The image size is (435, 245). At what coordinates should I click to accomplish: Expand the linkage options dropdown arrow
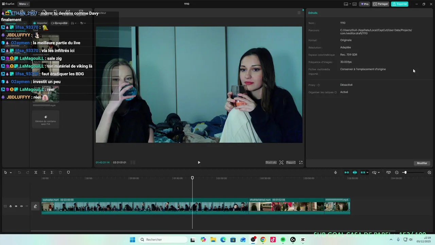pyautogui.click(x=367, y=173)
